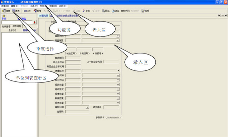This screenshot has width=228, height=137.
Task: Click the 参数版本 version text
Action: coord(108,118)
